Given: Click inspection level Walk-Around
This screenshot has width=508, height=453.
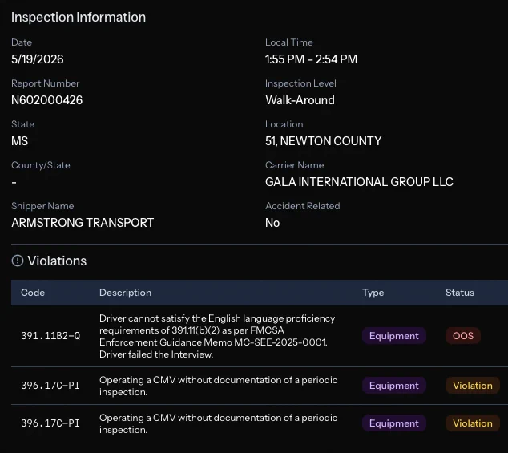Looking at the screenshot, I should [x=300, y=100].
